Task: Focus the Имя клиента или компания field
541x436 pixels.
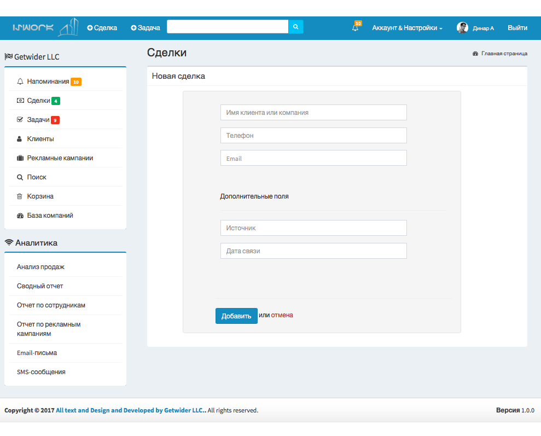Action: (x=313, y=113)
